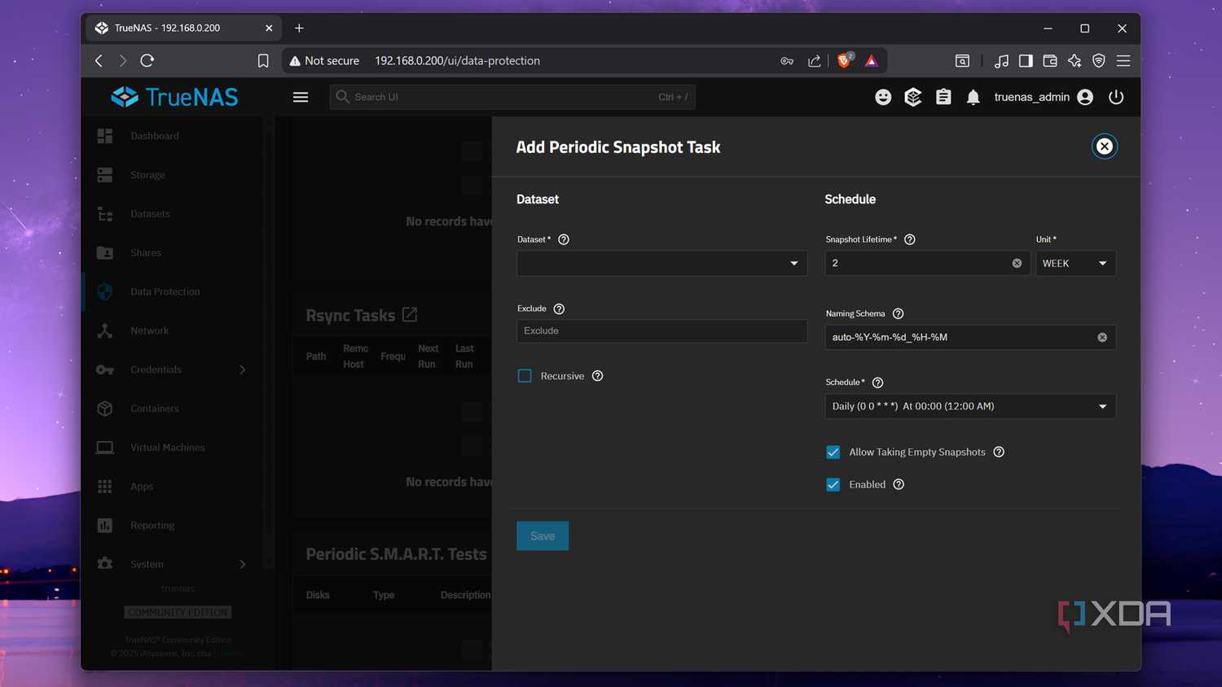Clear the Naming Schema field

pos(1102,337)
